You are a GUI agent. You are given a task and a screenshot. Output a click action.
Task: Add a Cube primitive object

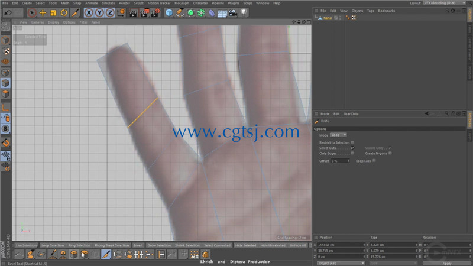169,12
